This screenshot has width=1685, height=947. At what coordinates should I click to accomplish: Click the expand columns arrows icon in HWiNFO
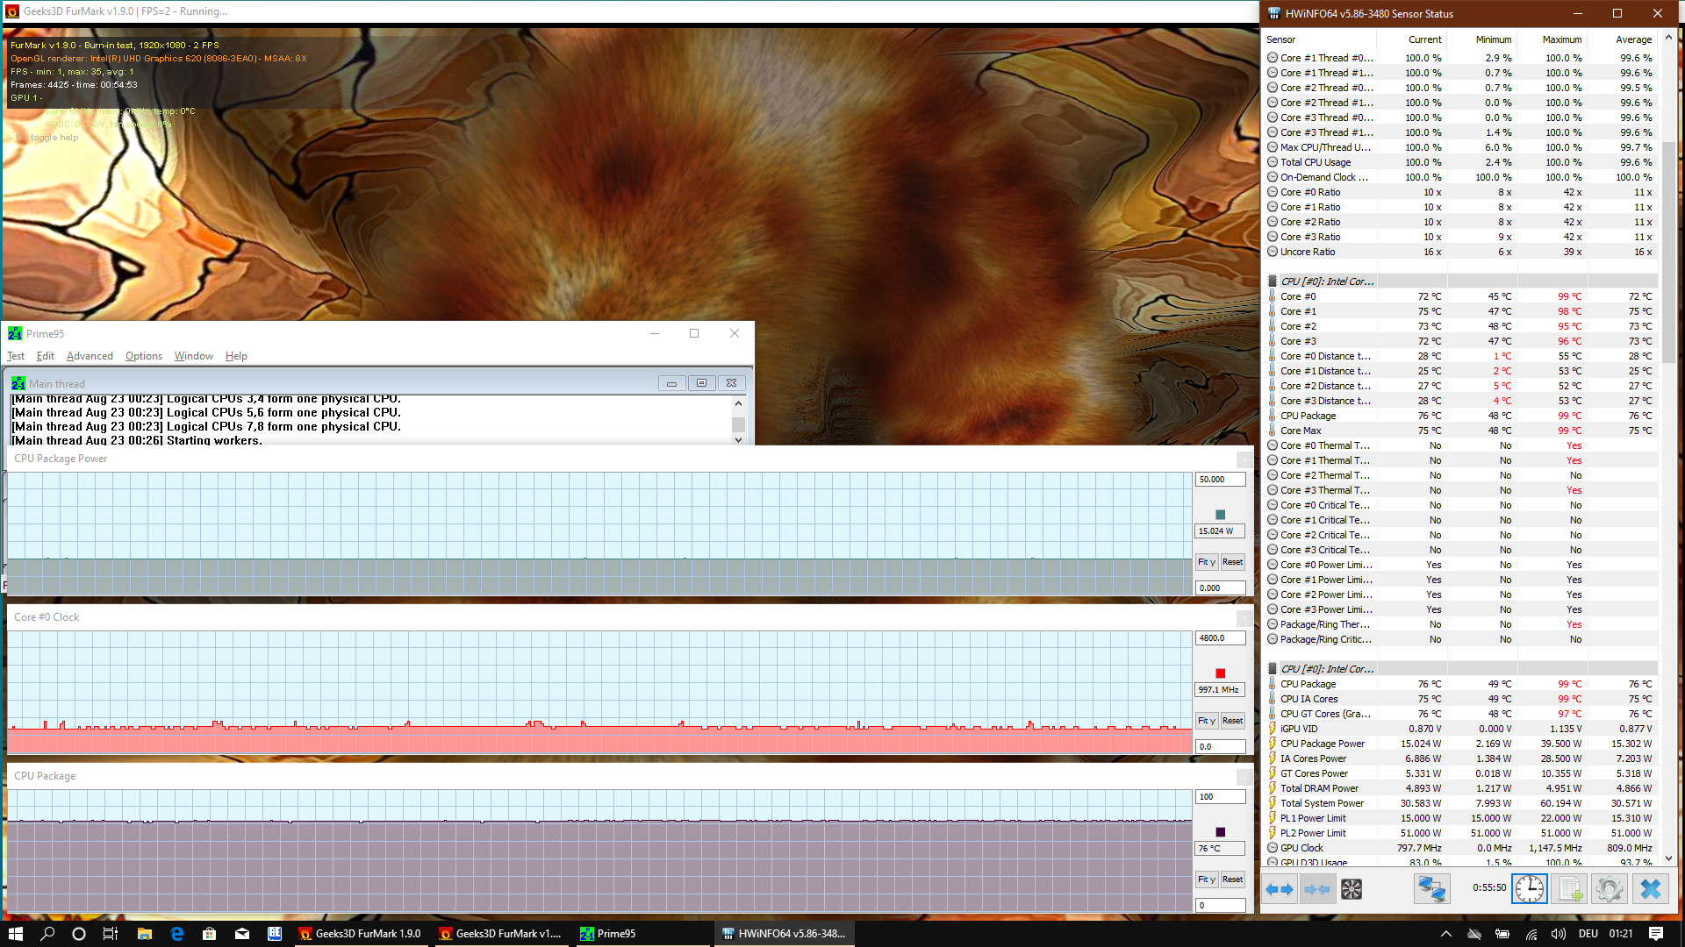(1280, 889)
